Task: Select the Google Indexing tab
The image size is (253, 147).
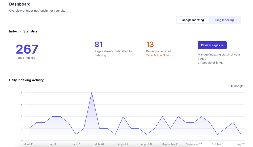Action: (193, 20)
